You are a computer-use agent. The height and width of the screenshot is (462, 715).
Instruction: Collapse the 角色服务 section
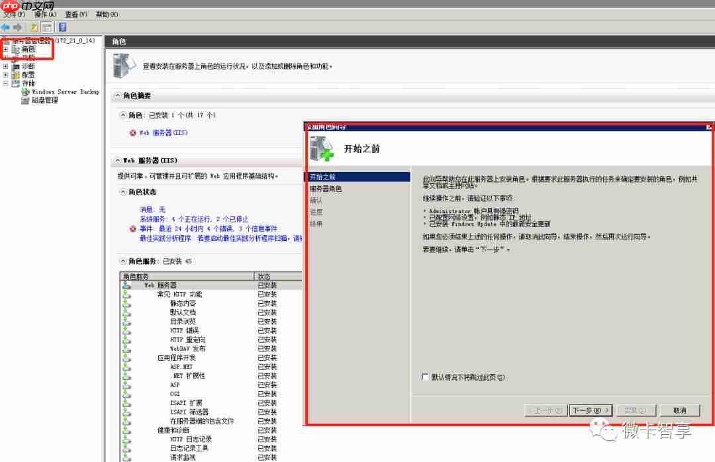pos(122,261)
